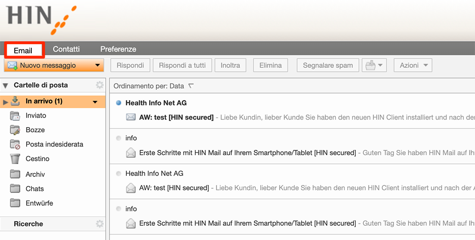Toggle the sort direction arrow next to Data

tap(191, 86)
